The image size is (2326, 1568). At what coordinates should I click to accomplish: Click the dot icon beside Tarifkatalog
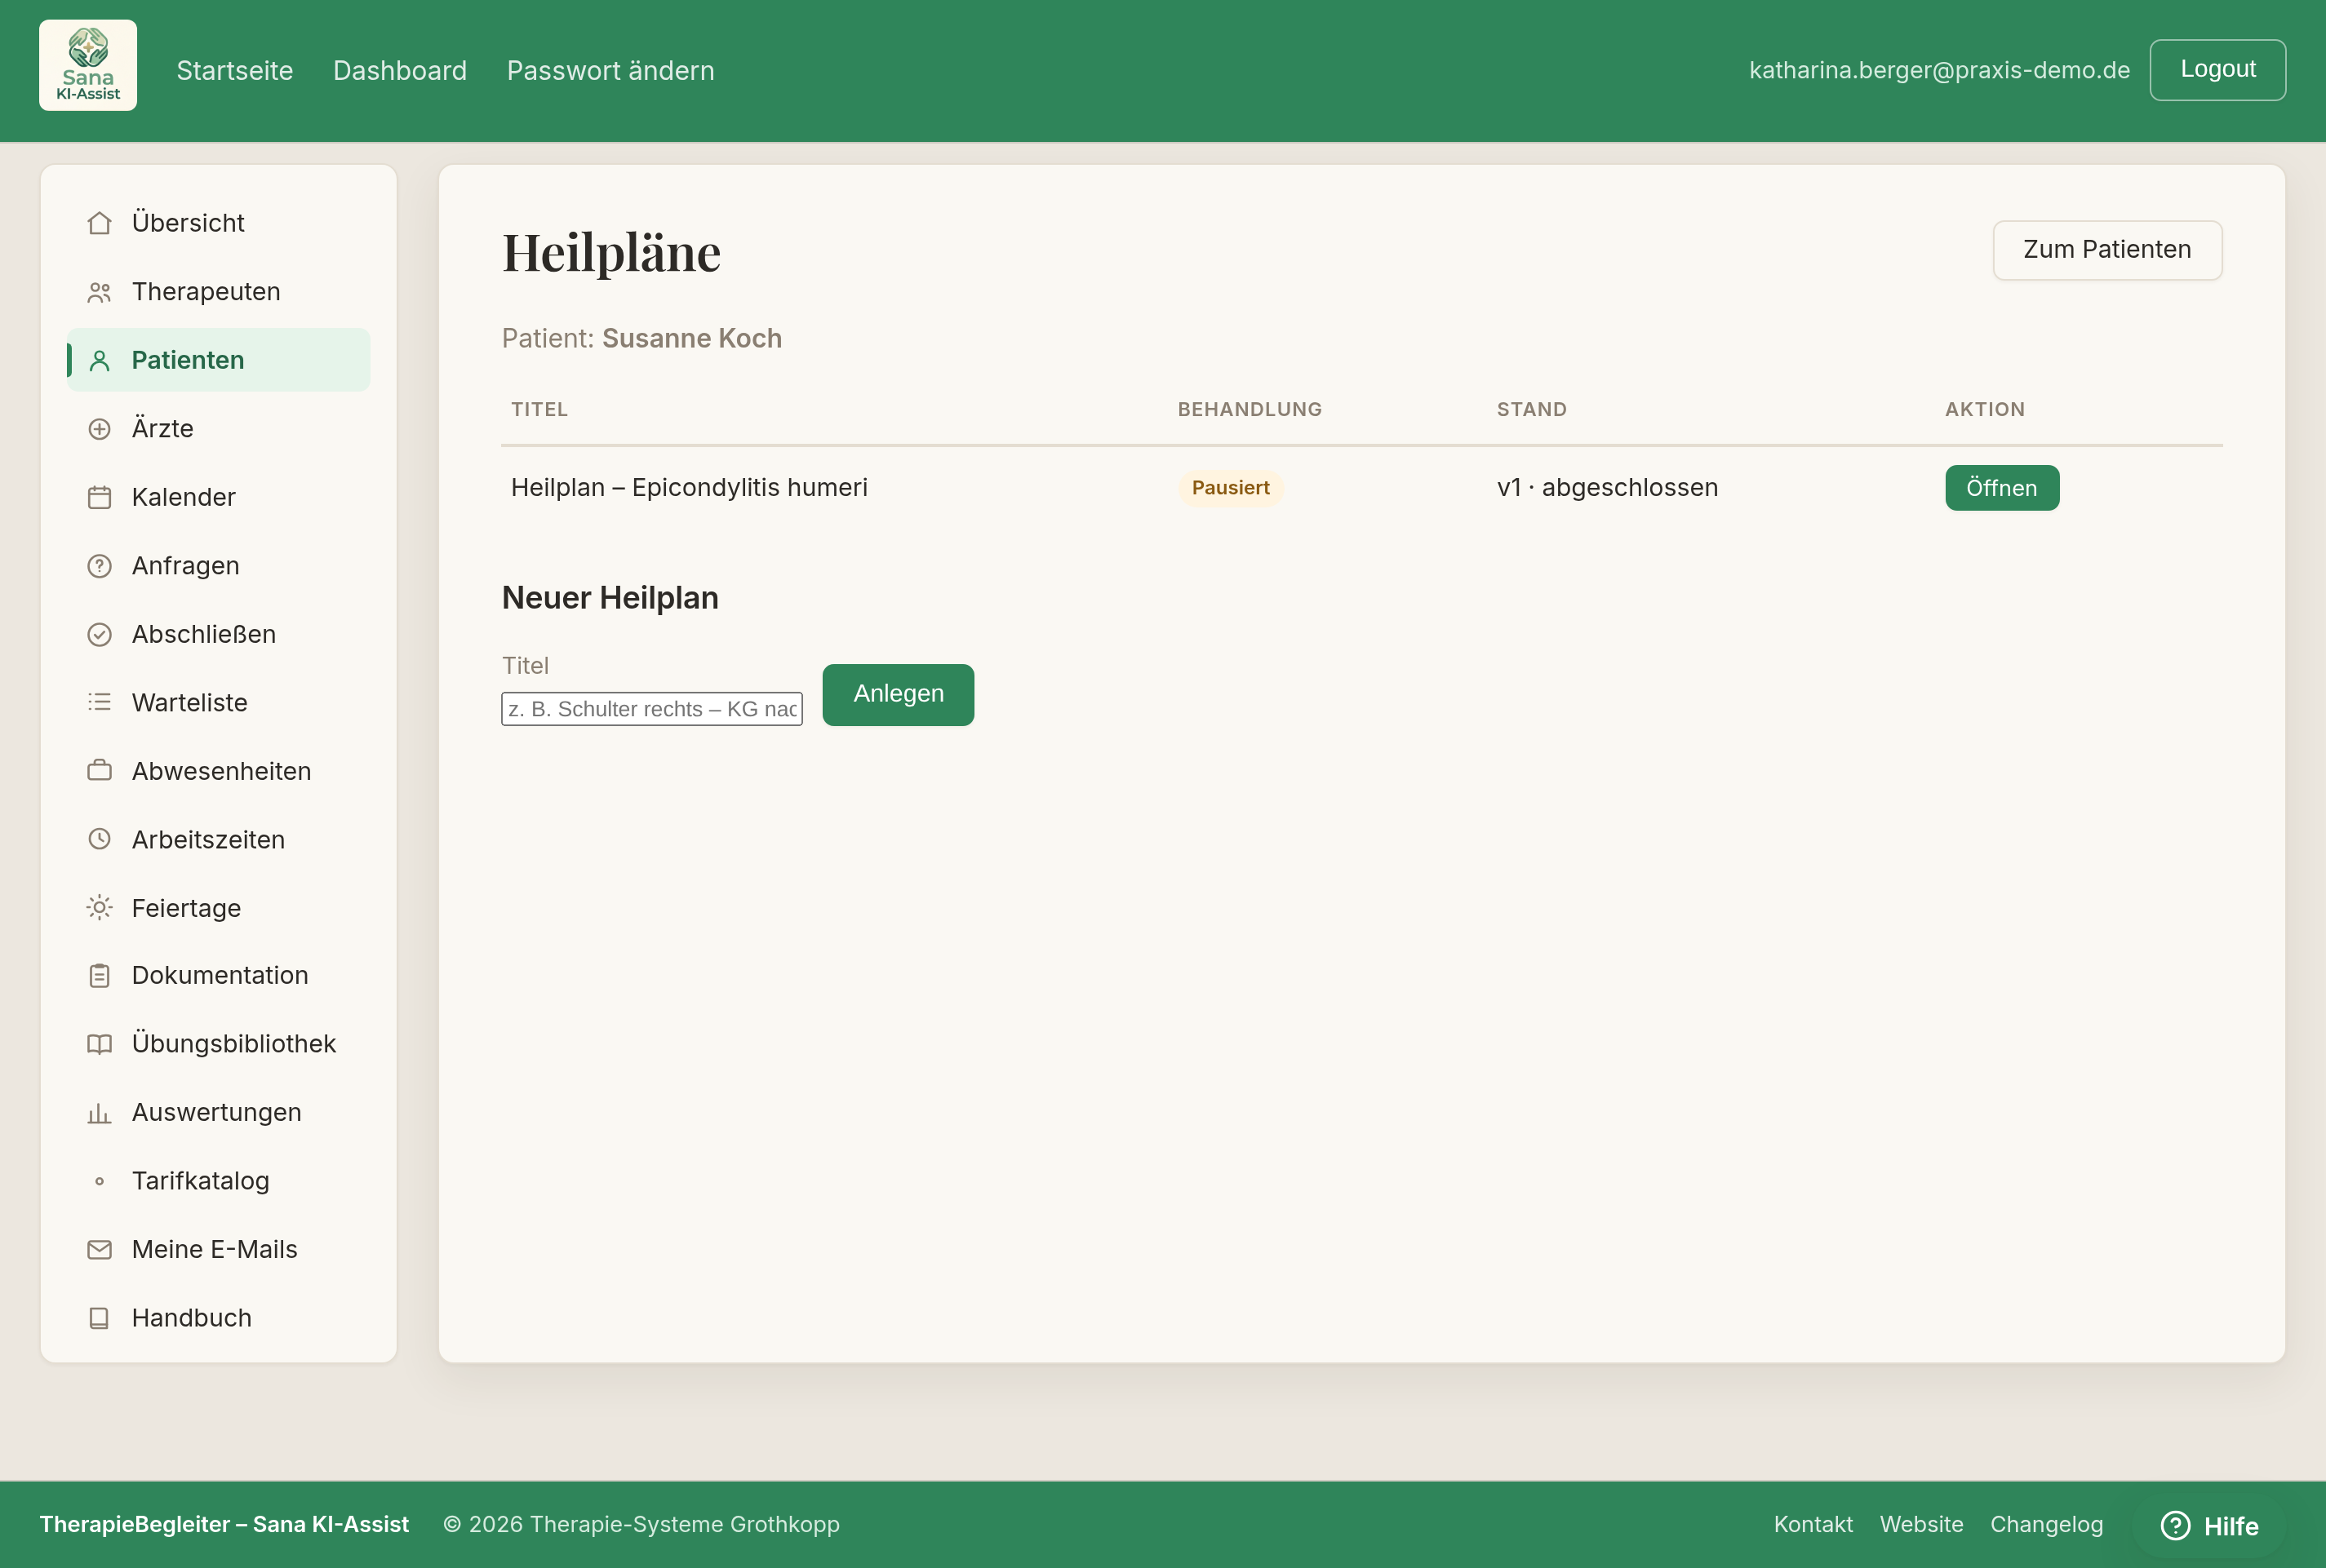point(99,1181)
